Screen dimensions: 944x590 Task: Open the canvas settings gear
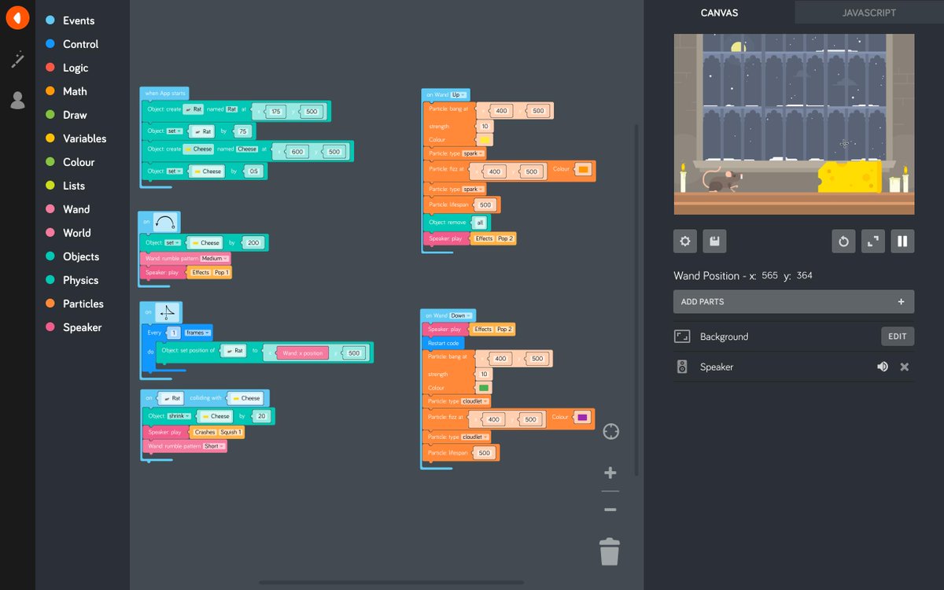pyautogui.click(x=684, y=241)
